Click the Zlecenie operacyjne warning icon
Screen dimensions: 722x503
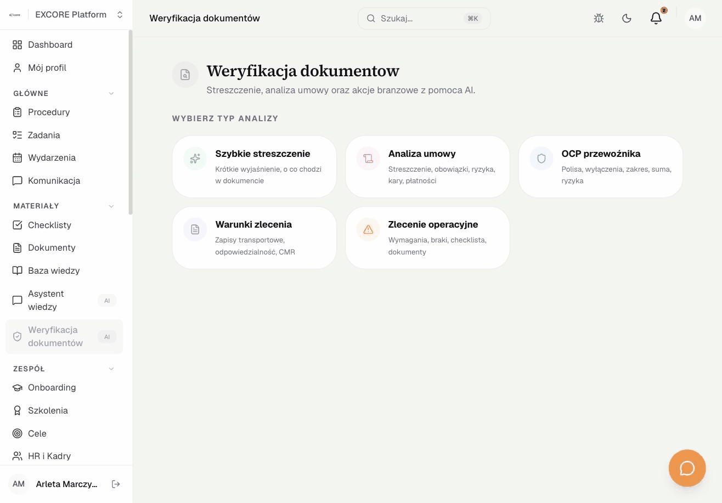coord(368,230)
